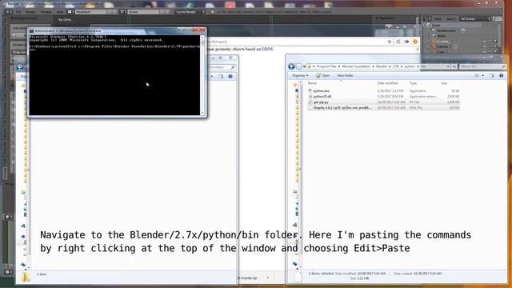Image resolution: width=512 pixels, height=288 pixels.
Task: Click the outliner editor type icon
Action: point(427,19)
